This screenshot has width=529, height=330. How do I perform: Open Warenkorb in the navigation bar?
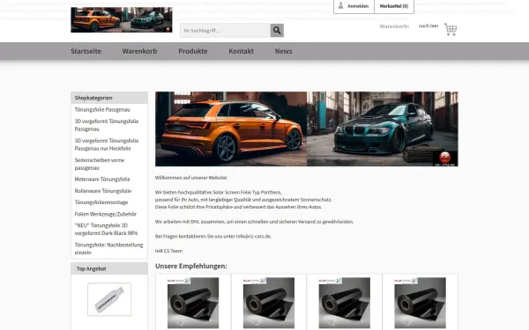pos(139,51)
